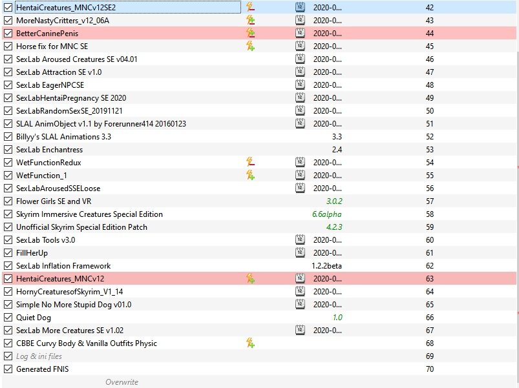The height and width of the screenshot is (388, 519).
Task: Click version 3.0.2 of Flower Girls
Action: [x=334, y=201]
